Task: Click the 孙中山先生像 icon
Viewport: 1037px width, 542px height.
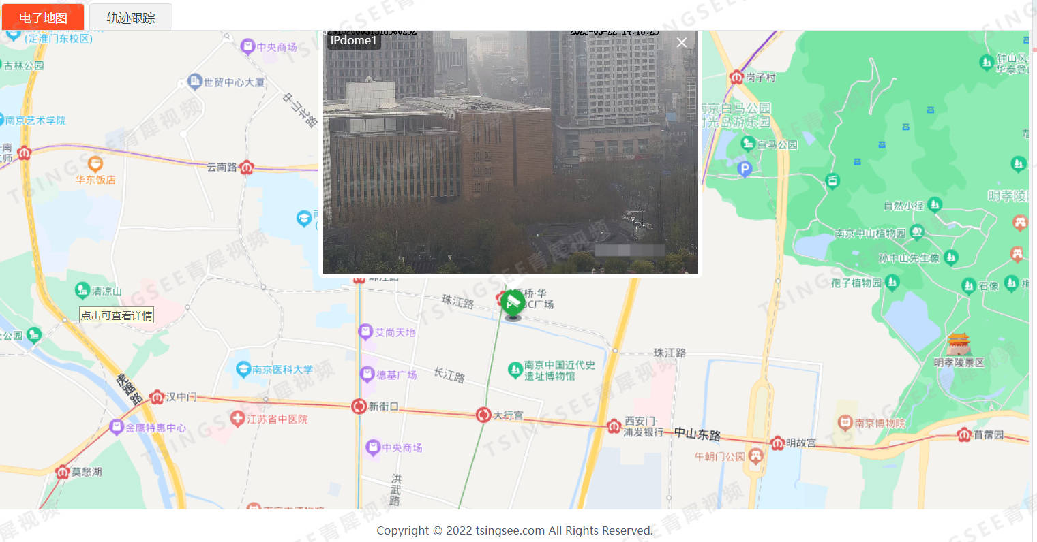Action: (x=951, y=257)
